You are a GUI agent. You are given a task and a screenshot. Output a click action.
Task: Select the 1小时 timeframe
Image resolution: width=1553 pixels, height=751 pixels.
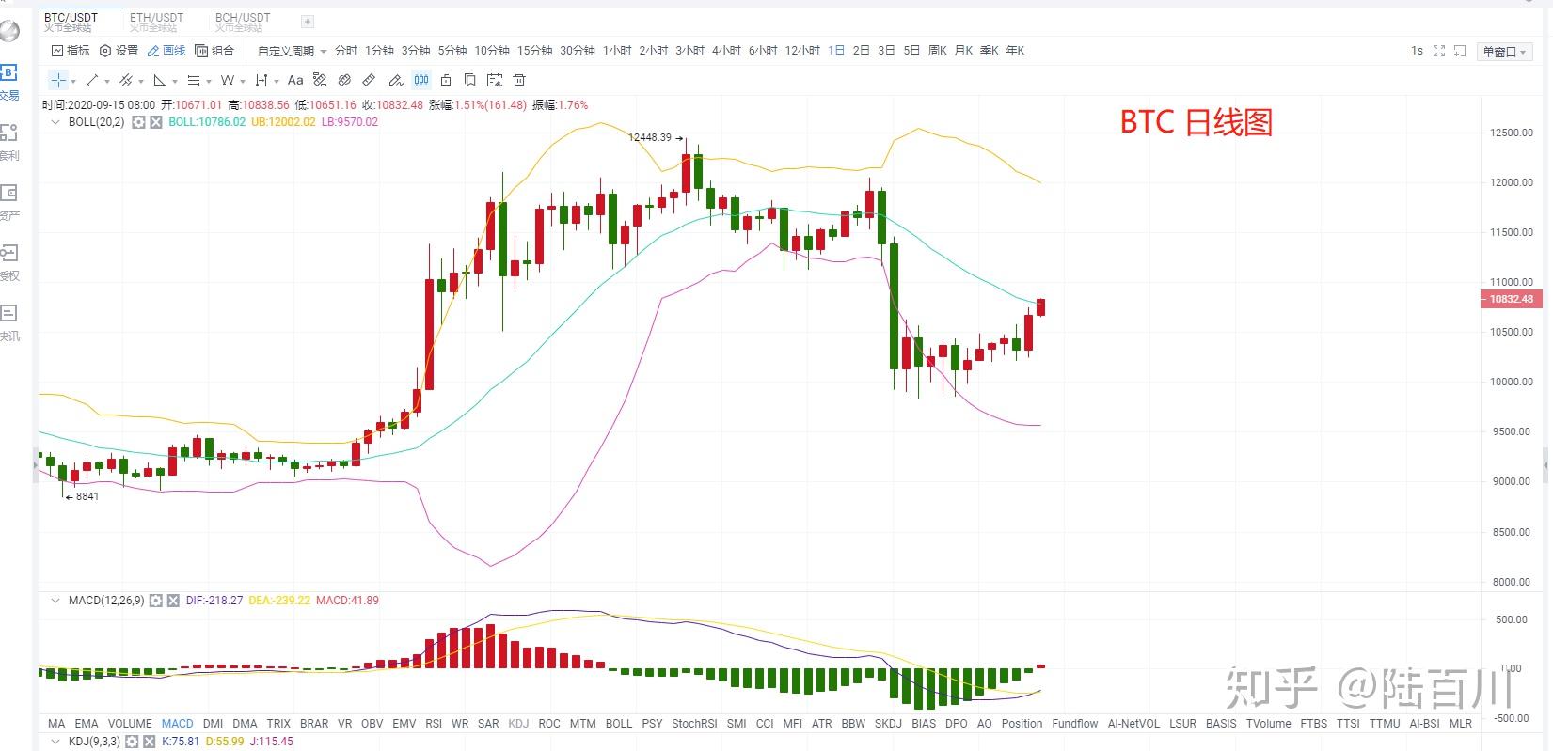[x=617, y=51]
